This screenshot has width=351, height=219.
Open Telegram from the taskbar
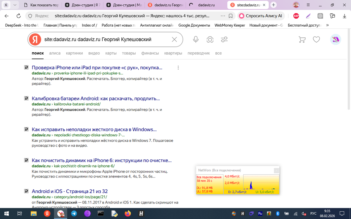tap(74, 213)
